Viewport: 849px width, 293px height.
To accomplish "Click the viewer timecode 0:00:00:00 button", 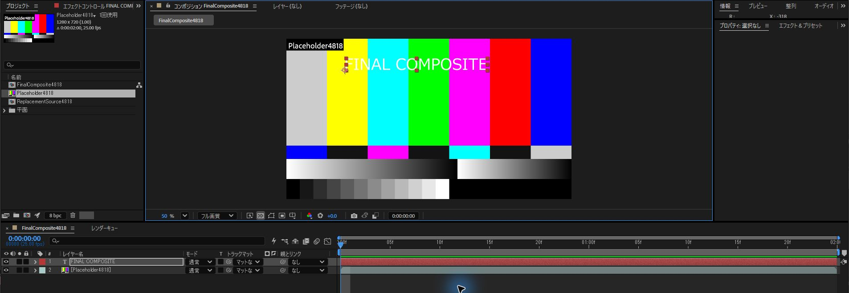I will 404,216.
